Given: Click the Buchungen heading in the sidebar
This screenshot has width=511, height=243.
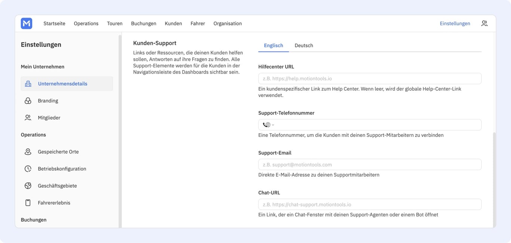Looking at the screenshot, I should [x=34, y=220].
